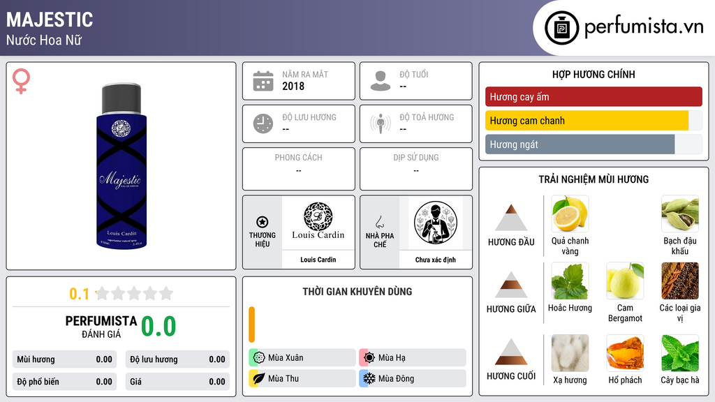Click the Độ phổ biến 0.00 score row
The image size is (715, 402).
pos(64,382)
